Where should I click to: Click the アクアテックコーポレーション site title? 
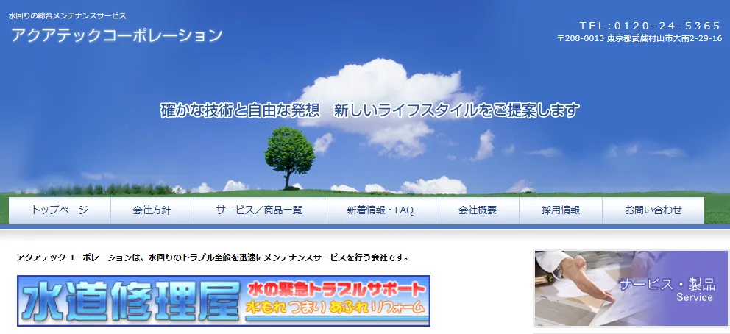(116, 35)
